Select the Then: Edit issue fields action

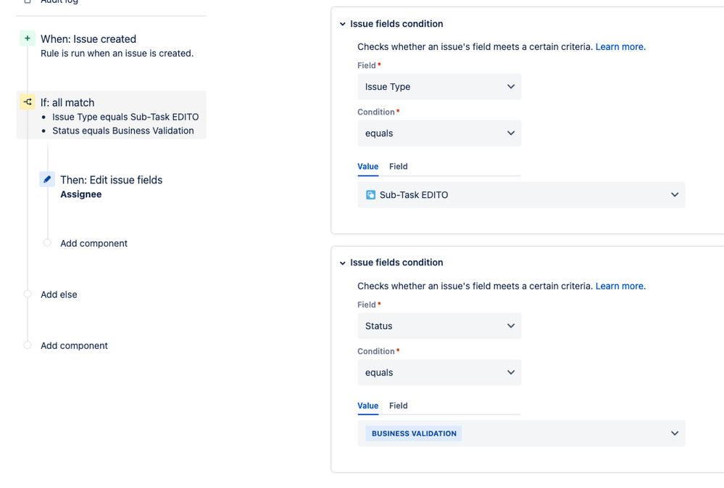[x=111, y=180]
